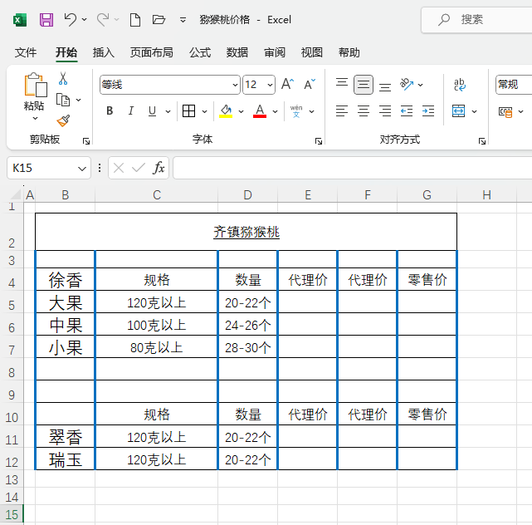The image size is (532, 525).
Task: Click the Save icon in the title bar
Action: pyautogui.click(x=46, y=20)
